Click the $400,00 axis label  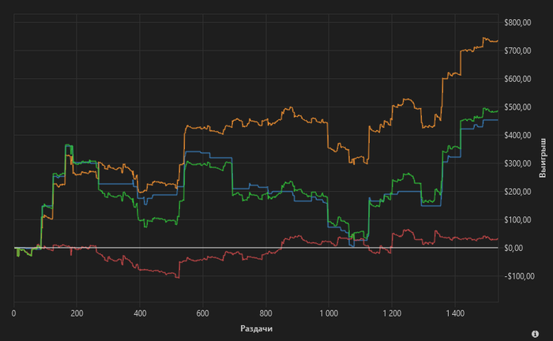tap(517, 135)
